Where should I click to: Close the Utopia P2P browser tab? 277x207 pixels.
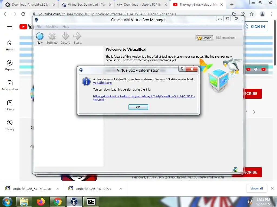click(166, 5)
